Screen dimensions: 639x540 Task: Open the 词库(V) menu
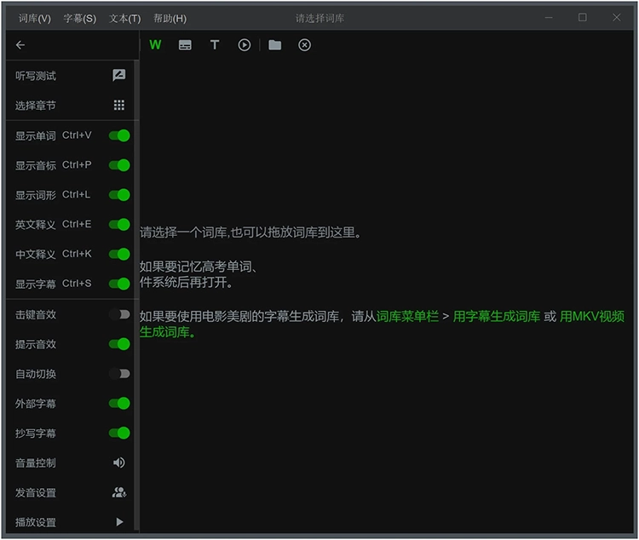(35, 18)
